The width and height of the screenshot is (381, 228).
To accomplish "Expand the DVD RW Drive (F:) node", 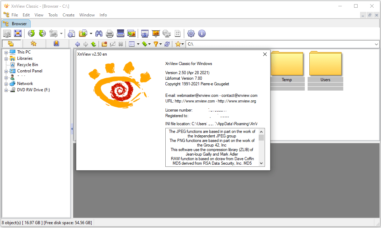I will (6, 90).
